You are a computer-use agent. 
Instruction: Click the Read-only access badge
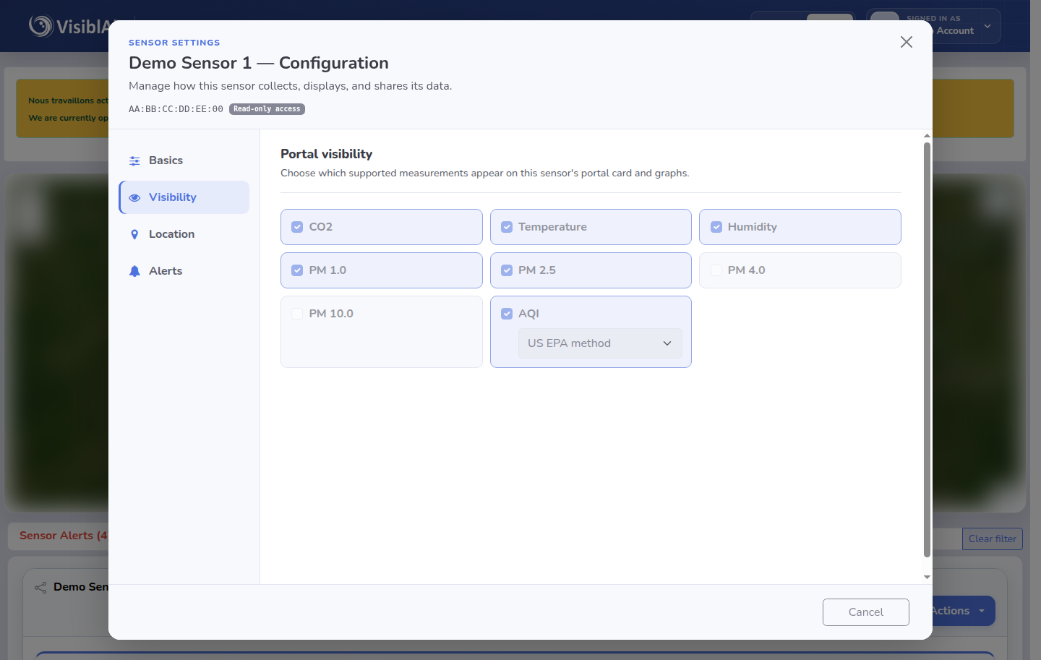click(x=267, y=109)
